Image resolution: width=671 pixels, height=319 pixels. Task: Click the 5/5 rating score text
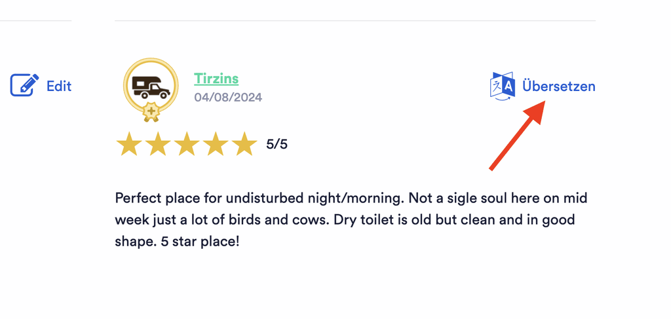click(x=277, y=145)
